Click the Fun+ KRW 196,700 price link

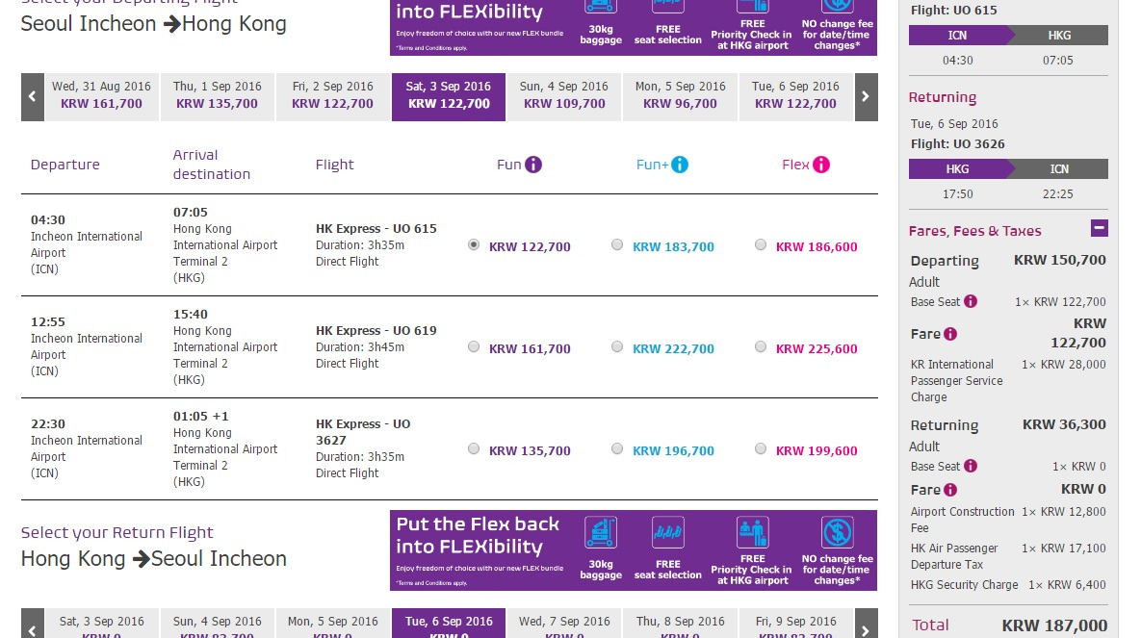coord(673,451)
